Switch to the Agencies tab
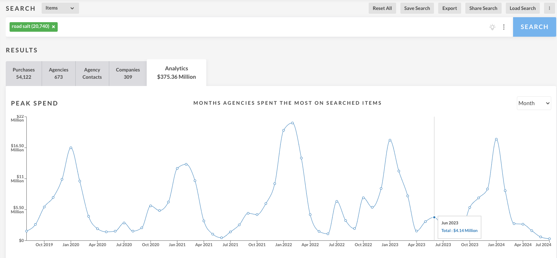The height and width of the screenshot is (258, 557). point(58,73)
